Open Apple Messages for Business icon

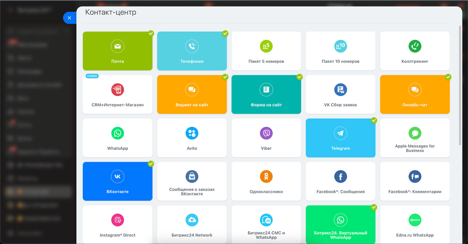pyautogui.click(x=415, y=133)
